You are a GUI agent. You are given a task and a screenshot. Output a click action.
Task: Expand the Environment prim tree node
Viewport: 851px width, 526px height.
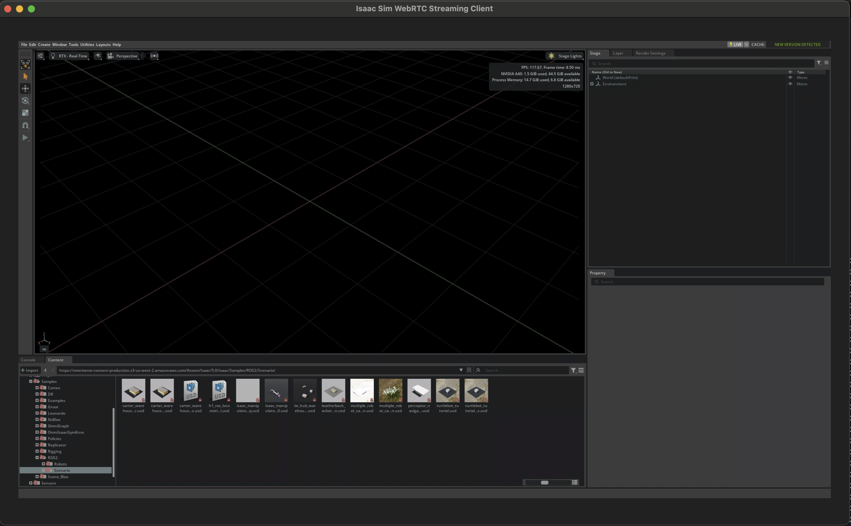pos(592,84)
